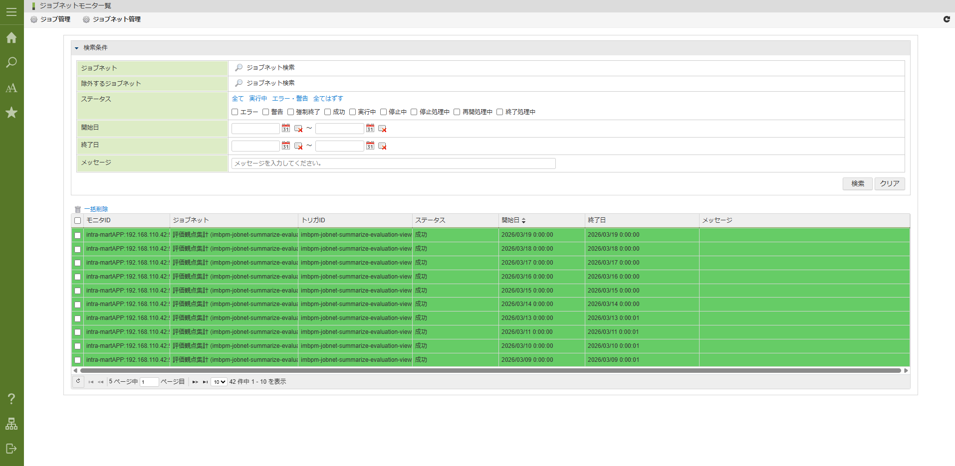Viewport: 955px width, 466px height.
Task: Enable the エラー status checkbox
Action: point(235,112)
